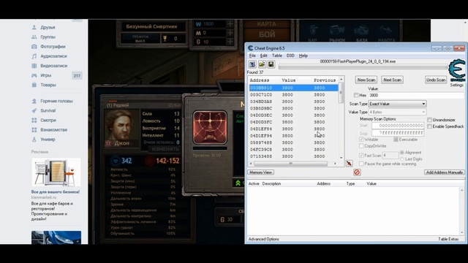Click the Универ sidebar icon

click(34, 140)
